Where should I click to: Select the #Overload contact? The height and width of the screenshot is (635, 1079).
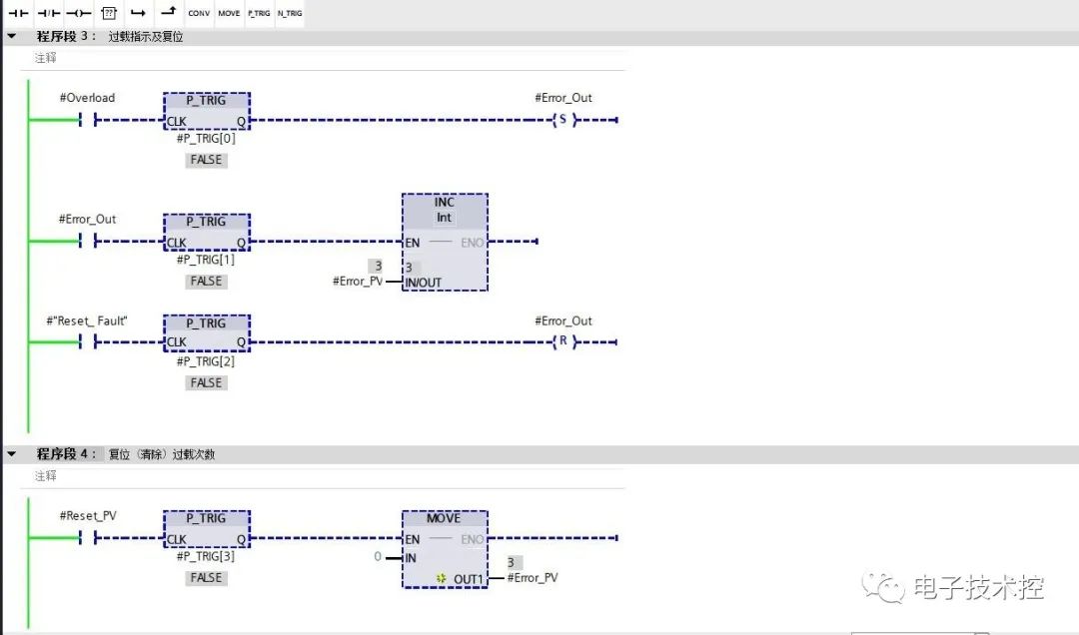(87, 121)
